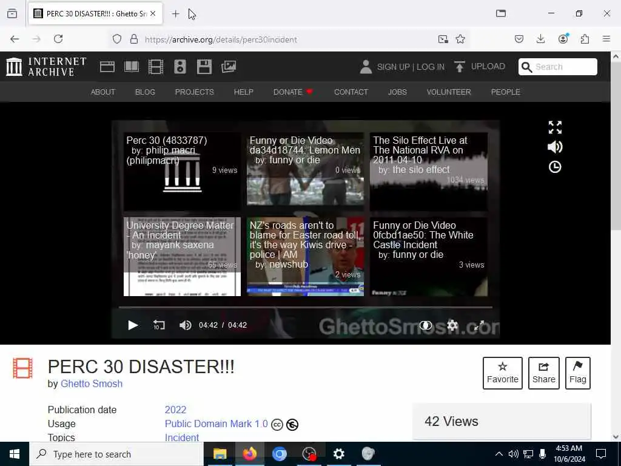Open University Degree Matter video thumbnail
621x466 pixels.
(182, 257)
